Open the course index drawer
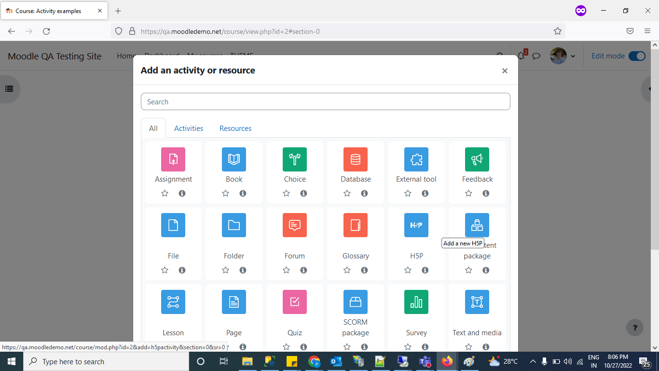 pos(9,89)
